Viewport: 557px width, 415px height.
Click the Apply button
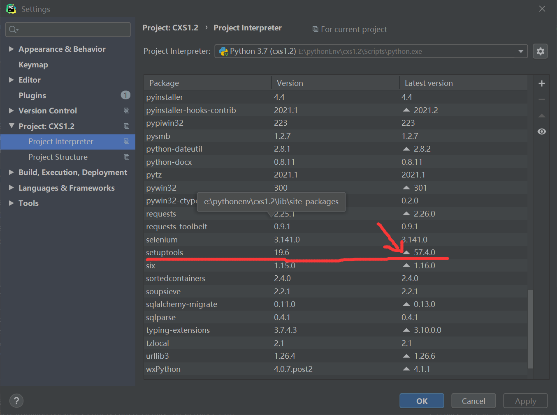pos(525,401)
